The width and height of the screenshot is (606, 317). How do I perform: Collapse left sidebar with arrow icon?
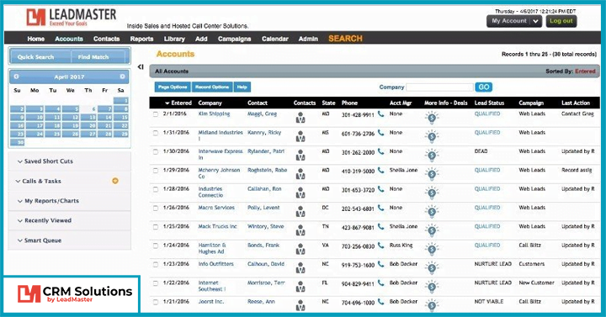tap(141, 66)
